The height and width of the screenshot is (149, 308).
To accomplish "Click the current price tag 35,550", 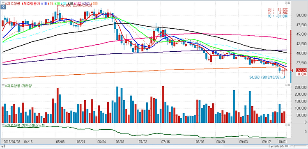I will pos(301,70).
